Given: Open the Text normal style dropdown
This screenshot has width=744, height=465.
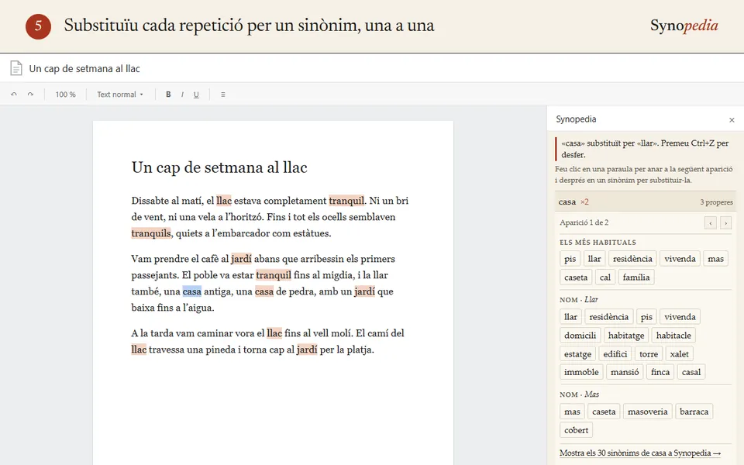Looking at the screenshot, I should (120, 95).
